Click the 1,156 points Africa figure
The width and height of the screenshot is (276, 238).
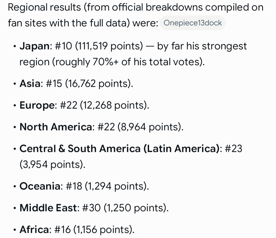(103, 230)
